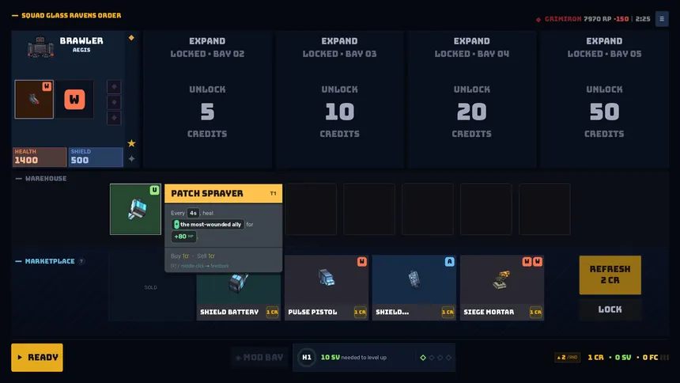Unlock Bay 03 for 10 credits
Viewport: 680px width, 383px height.
pos(339,99)
